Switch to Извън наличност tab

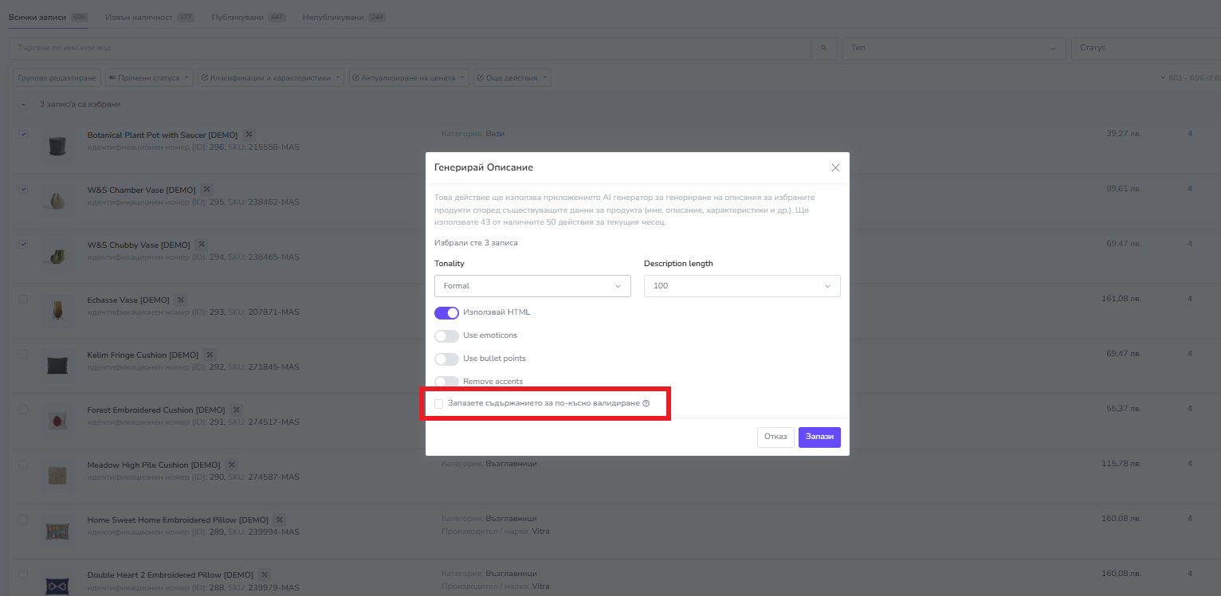tap(150, 17)
